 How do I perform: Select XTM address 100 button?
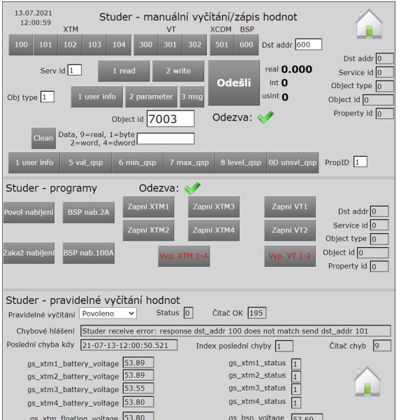click(x=21, y=45)
